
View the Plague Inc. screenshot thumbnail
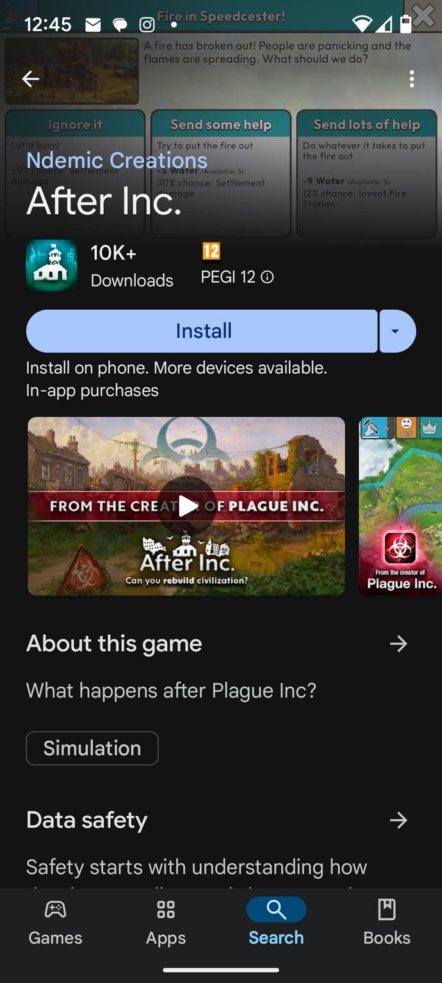click(400, 506)
